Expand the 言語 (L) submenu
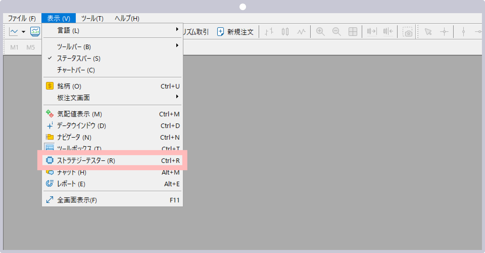The height and width of the screenshot is (253, 485). [112, 31]
